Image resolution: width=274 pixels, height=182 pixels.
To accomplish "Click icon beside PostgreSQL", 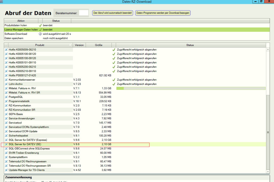I will coord(6,97).
